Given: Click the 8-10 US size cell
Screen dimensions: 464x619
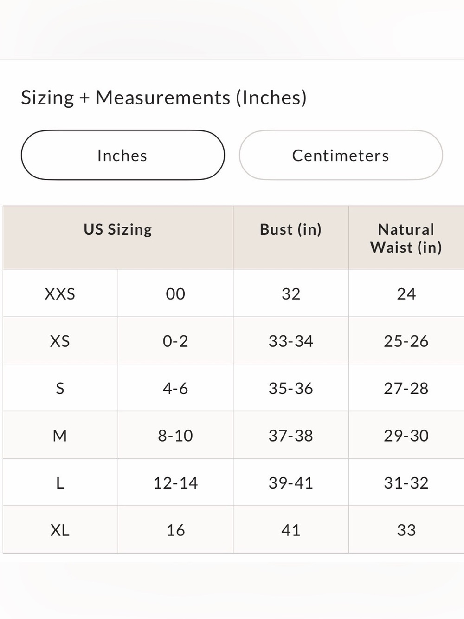Looking at the screenshot, I should click(175, 436).
